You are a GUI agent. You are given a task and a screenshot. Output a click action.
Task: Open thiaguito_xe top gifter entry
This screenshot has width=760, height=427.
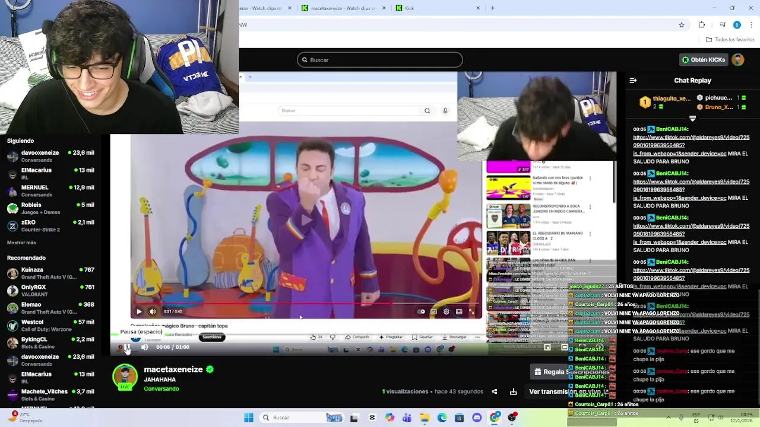(x=665, y=102)
